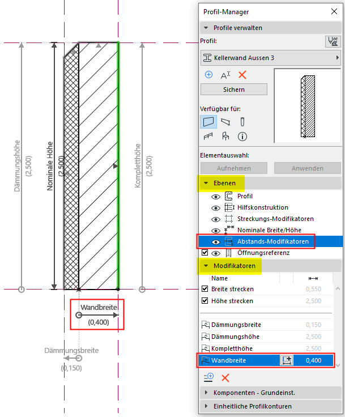The width and height of the screenshot is (345, 417).
Task: Expand the Einheitliche Profilkonturen section
Action: 206,406
